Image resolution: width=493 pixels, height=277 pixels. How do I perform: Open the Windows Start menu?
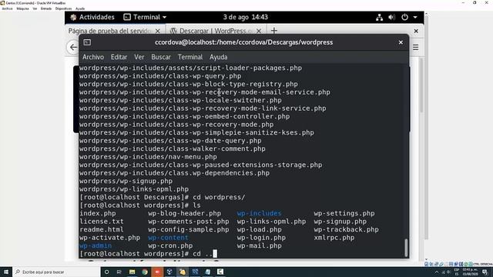[x=6, y=272]
